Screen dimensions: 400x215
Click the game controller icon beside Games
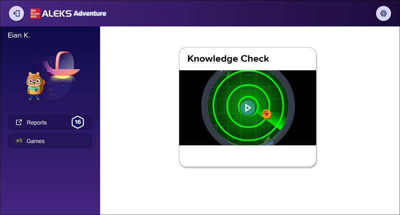19,141
